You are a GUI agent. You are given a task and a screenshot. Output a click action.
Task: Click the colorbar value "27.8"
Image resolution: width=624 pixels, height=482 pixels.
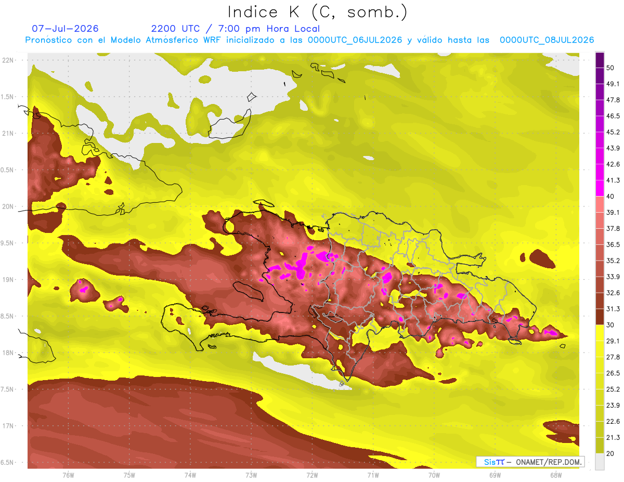pos(613,357)
